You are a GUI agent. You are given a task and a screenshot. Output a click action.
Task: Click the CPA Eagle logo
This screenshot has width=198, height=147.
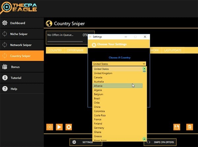tap(19, 8)
